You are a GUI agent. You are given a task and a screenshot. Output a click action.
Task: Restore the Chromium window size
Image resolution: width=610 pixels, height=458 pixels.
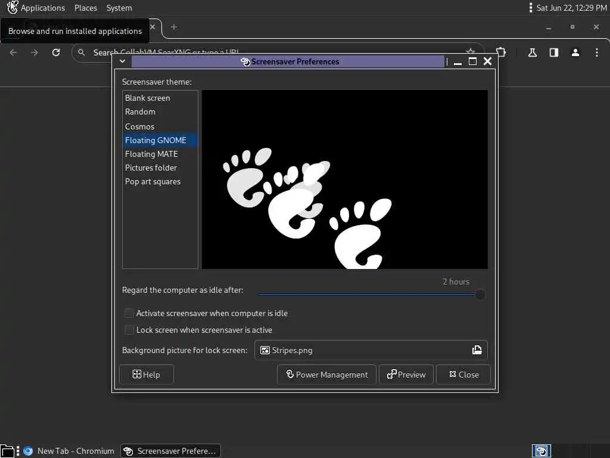click(572, 27)
